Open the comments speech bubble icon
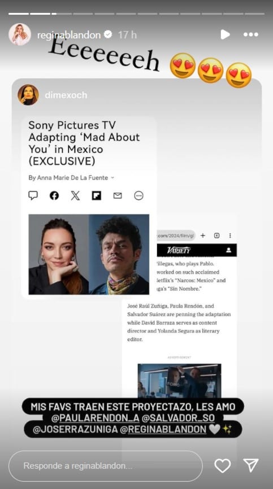Screen dimensions: 273x489 [x=33, y=195]
